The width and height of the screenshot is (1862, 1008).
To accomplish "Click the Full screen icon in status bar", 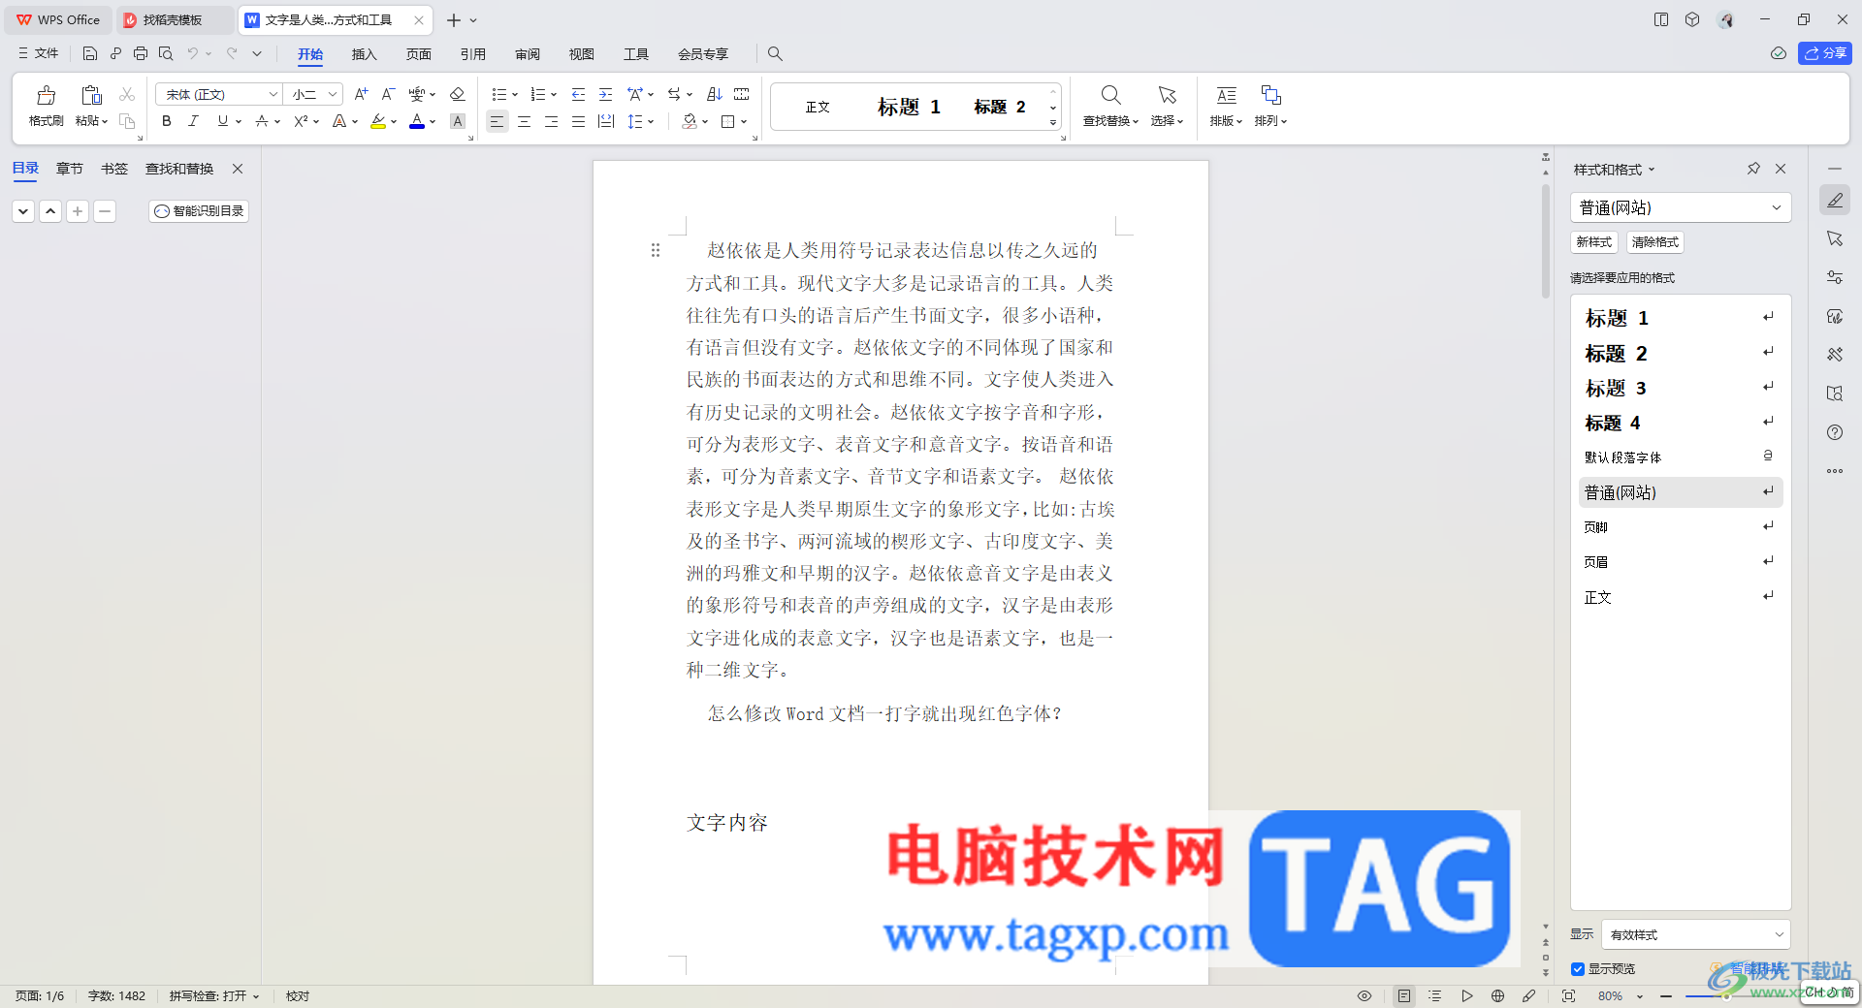I will pos(1568,995).
